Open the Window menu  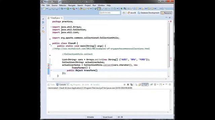[101, 5]
